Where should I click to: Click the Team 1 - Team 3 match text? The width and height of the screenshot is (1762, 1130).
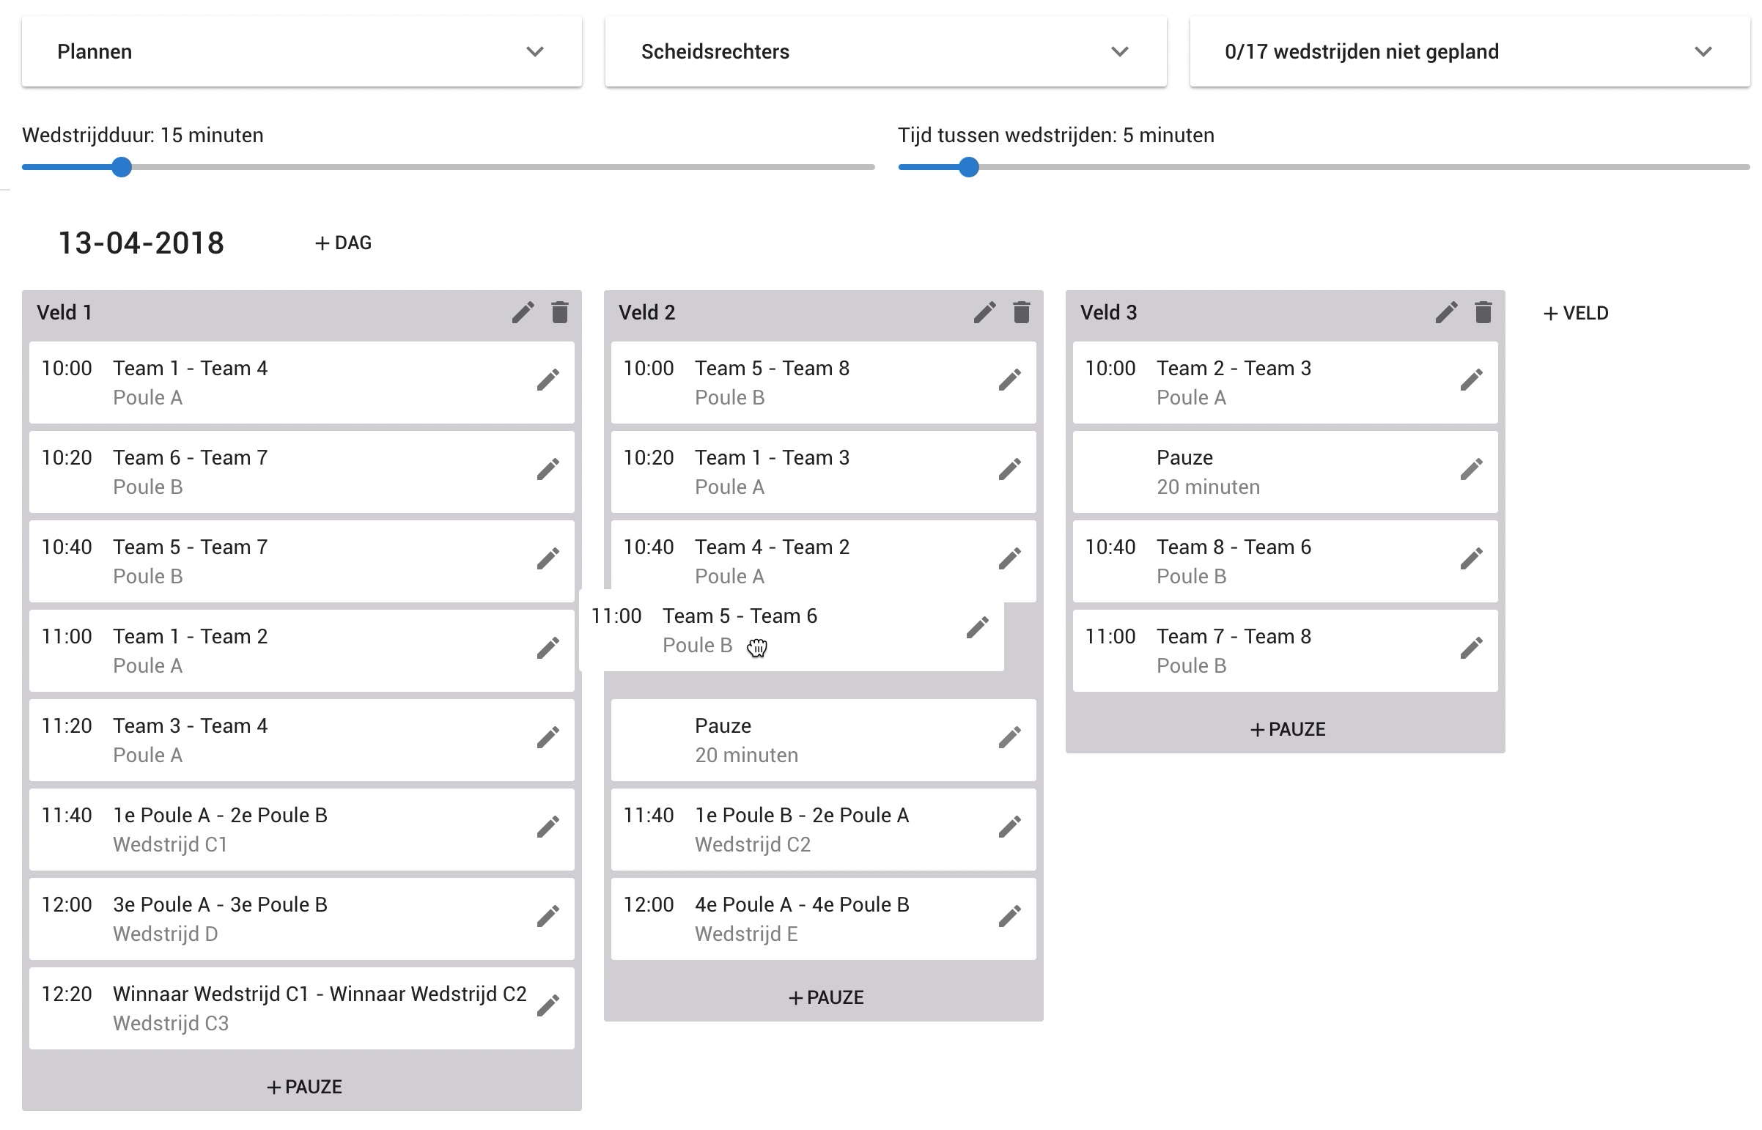click(x=772, y=458)
